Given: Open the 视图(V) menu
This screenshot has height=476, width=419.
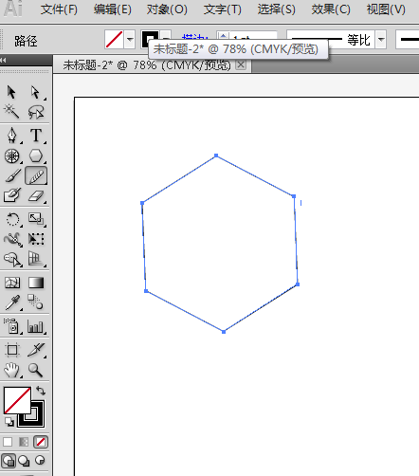Looking at the screenshot, I should pos(386,9).
